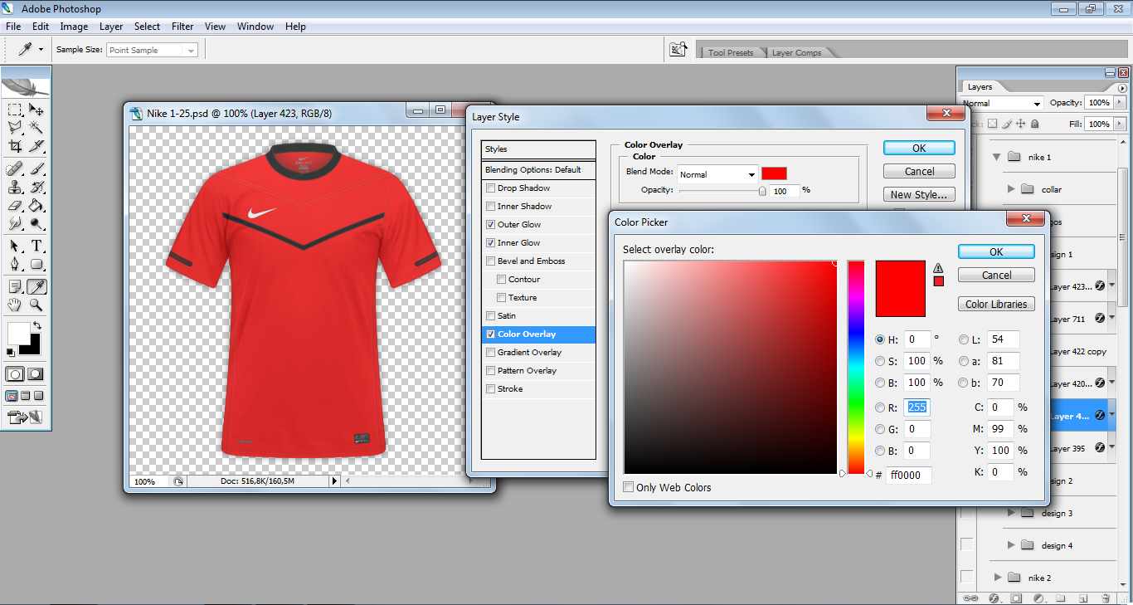Image resolution: width=1133 pixels, height=605 pixels.
Task: Click OK in Layer Style dialog
Action: (919, 148)
